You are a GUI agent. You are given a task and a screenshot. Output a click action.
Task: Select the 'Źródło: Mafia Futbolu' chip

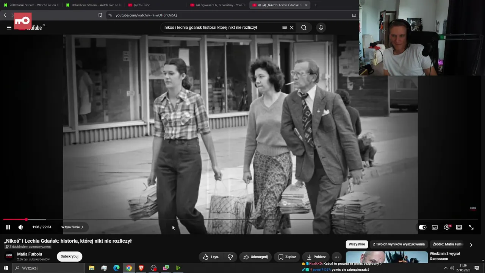point(448,244)
